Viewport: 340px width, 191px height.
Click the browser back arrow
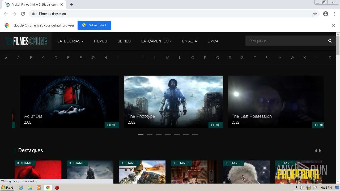(6, 14)
